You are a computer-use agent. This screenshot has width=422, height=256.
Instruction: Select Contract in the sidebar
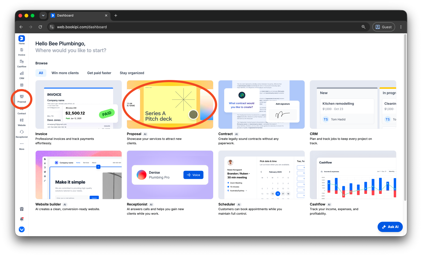22,111
